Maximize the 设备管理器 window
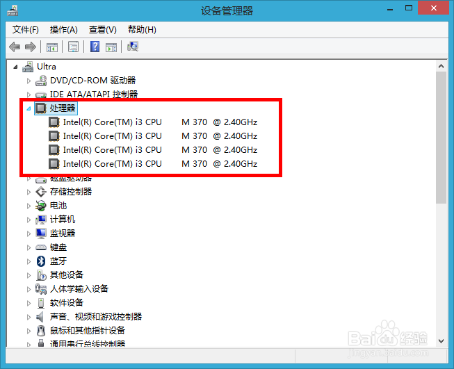 [x=409, y=8]
